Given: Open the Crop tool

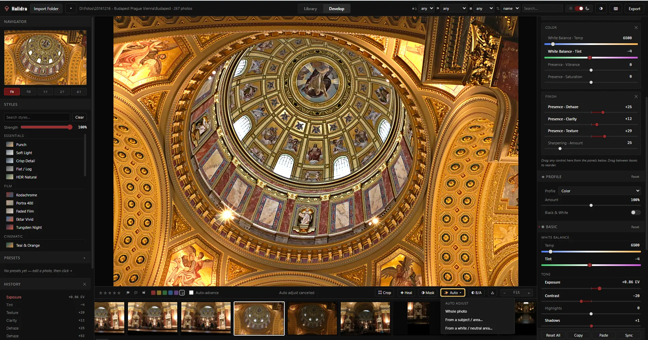Looking at the screenshot, I should (x=385, y=293).
